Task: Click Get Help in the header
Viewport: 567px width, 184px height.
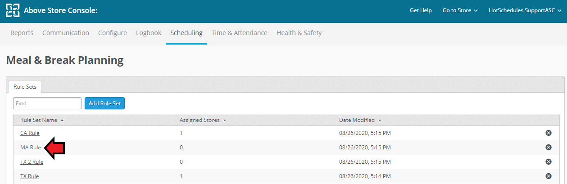Action: [x=421, y=10]
